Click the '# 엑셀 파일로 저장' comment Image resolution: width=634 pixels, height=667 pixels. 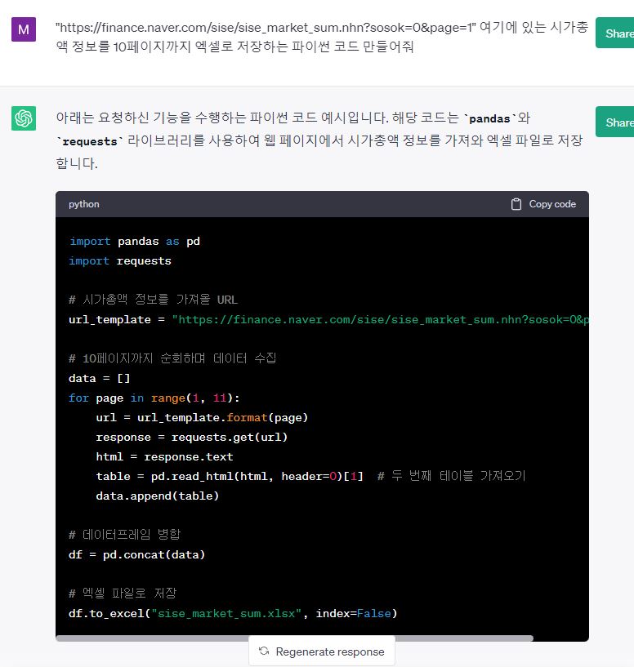coord(123,593)
